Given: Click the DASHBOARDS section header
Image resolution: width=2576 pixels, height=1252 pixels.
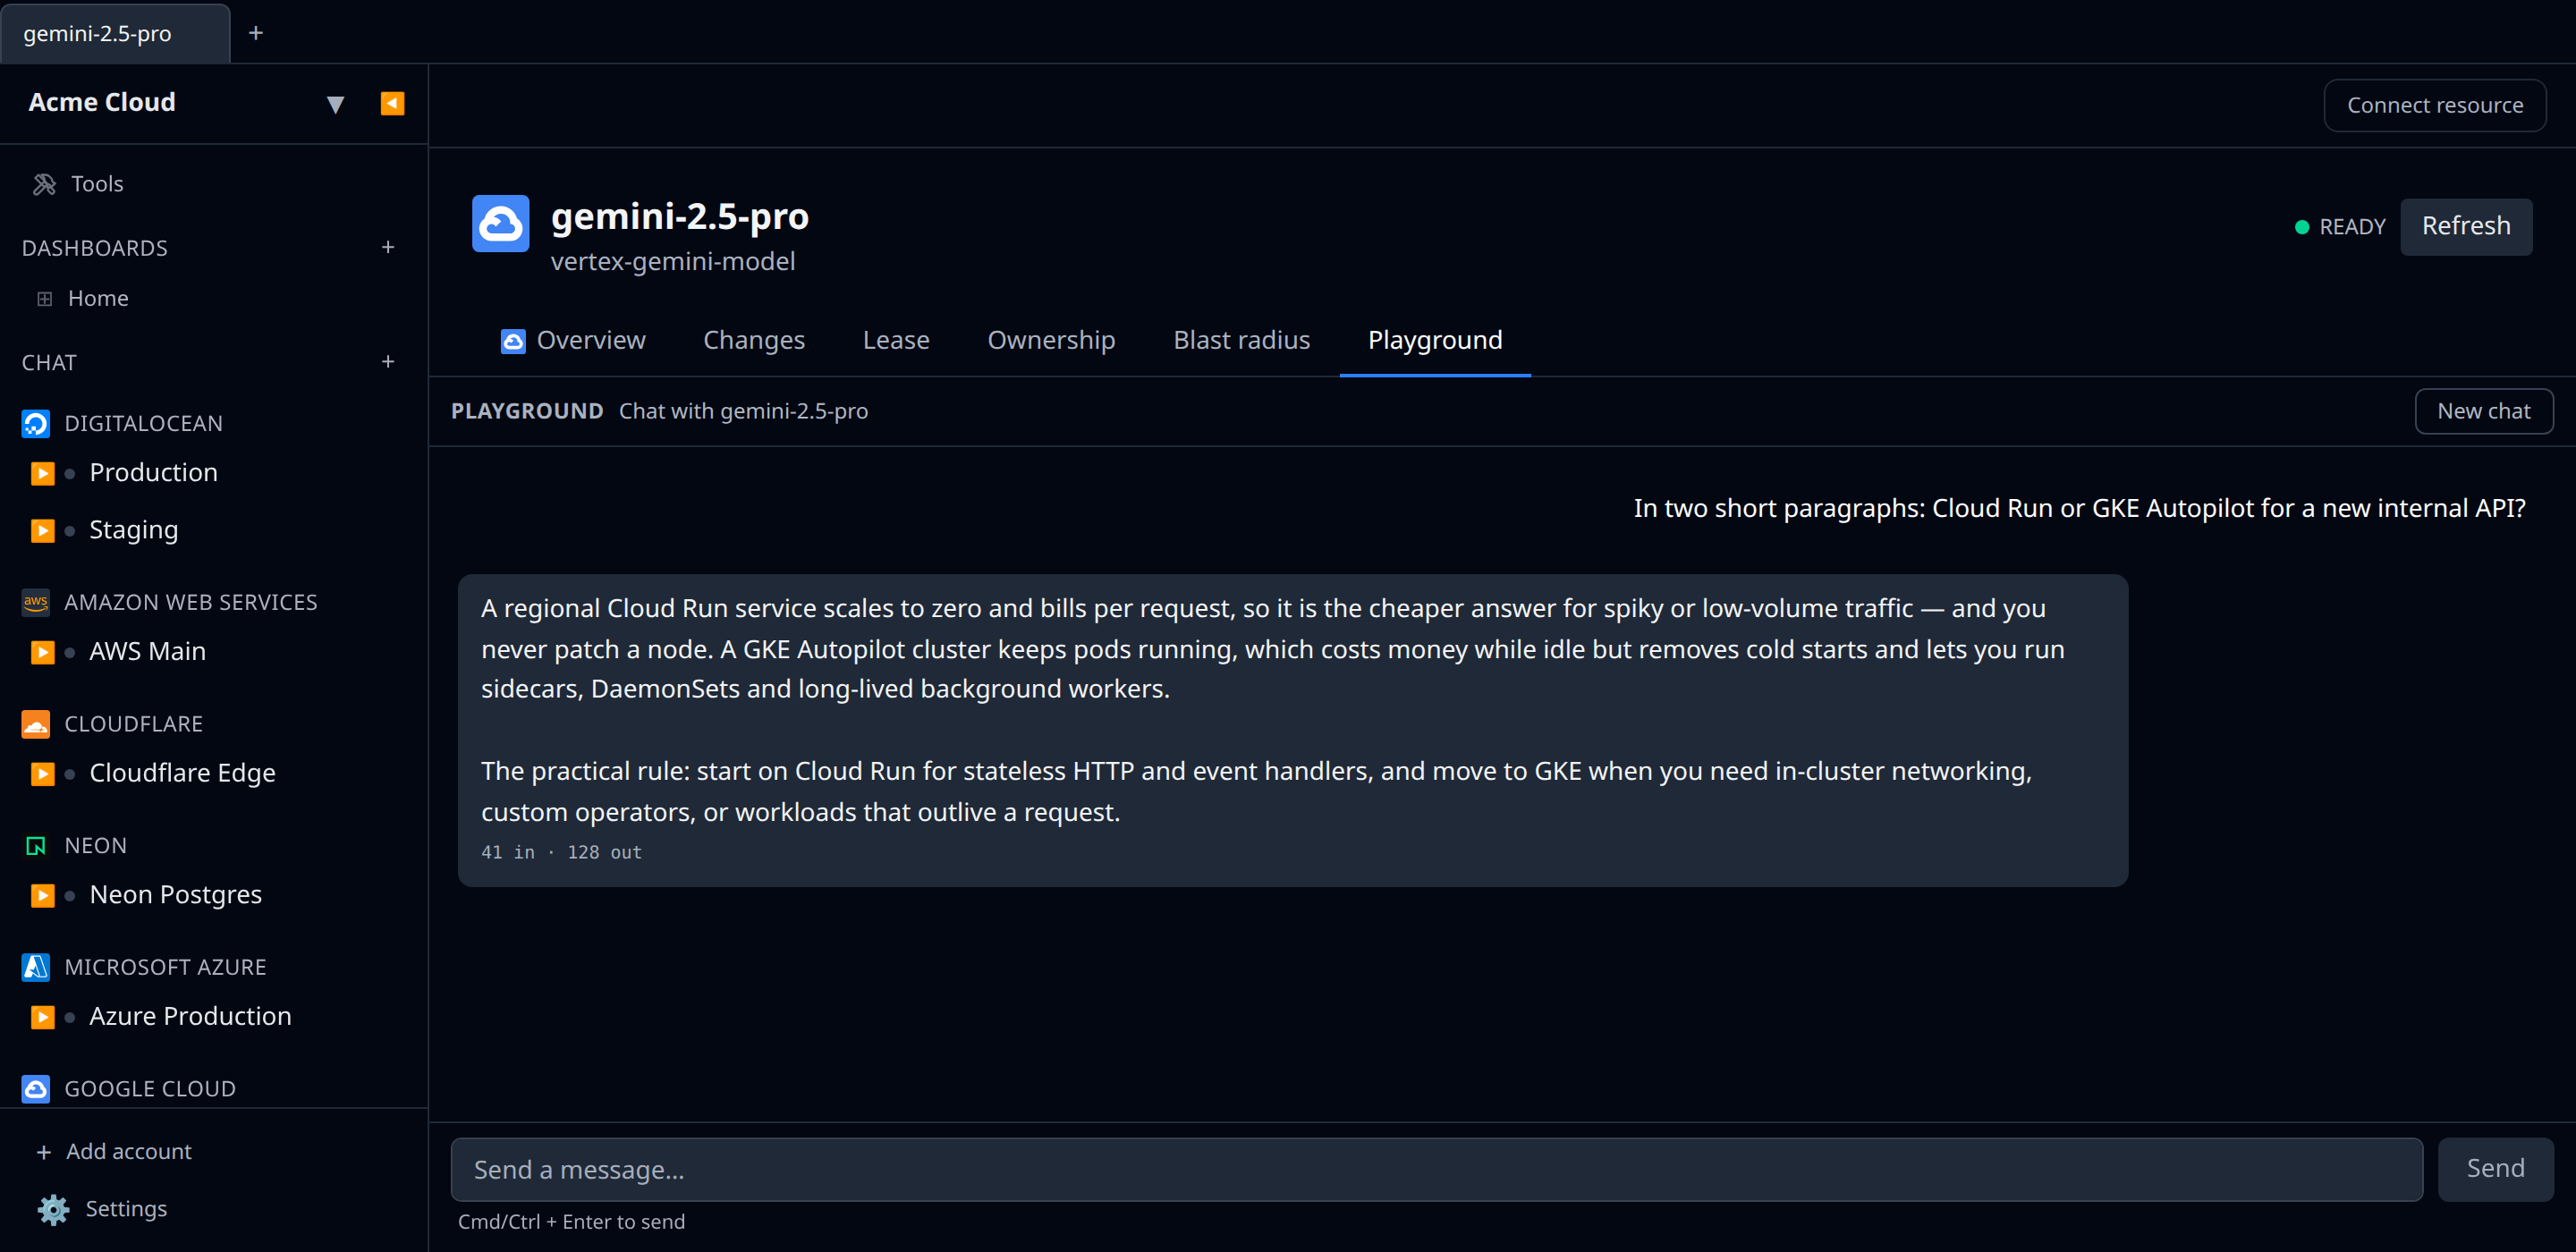Looking at the screenshot, I should [95, 247].
